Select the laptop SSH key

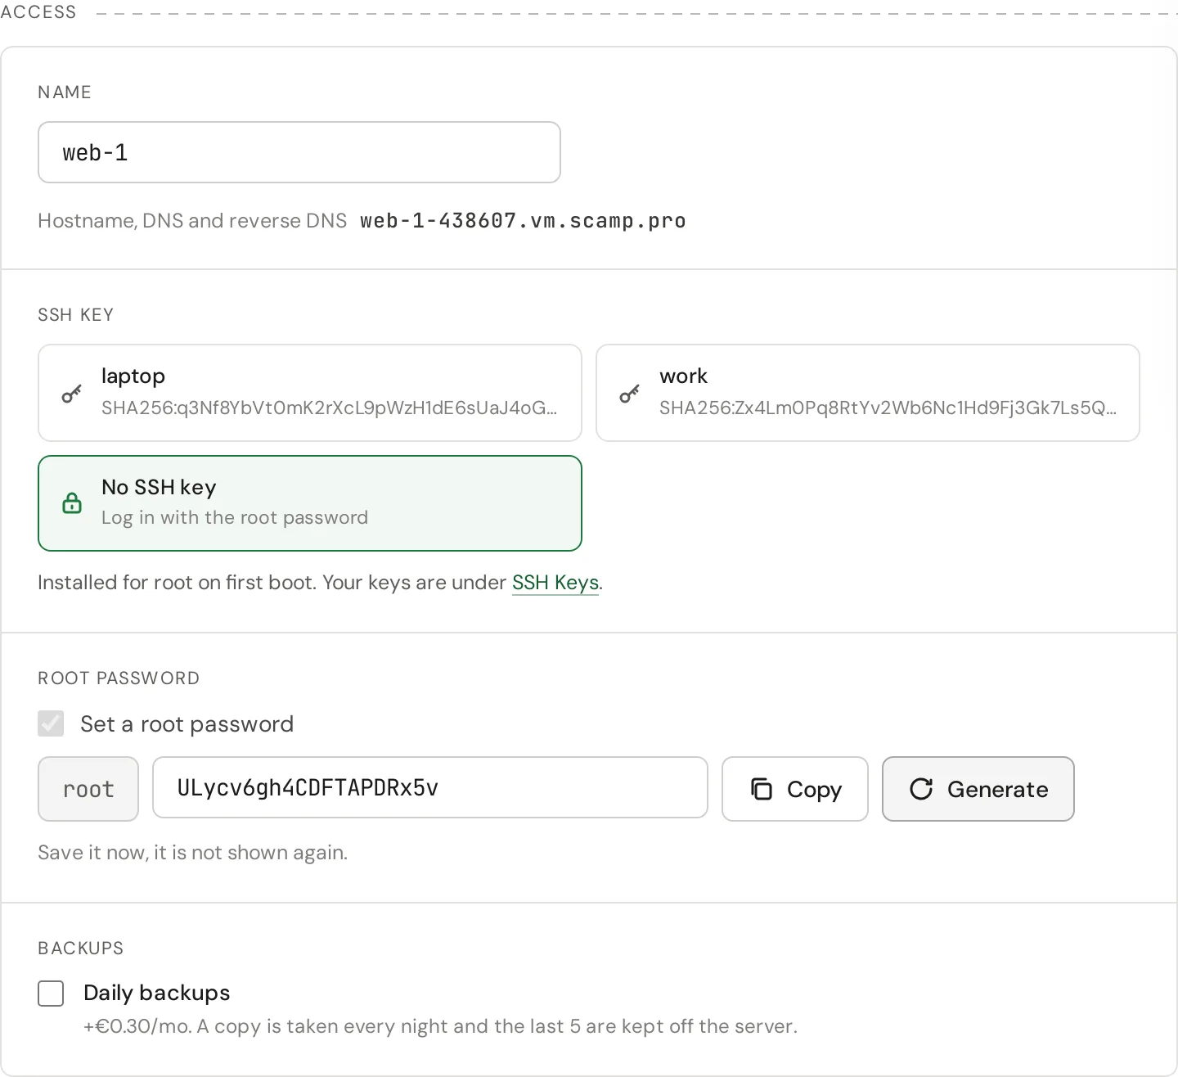point(310,393)
